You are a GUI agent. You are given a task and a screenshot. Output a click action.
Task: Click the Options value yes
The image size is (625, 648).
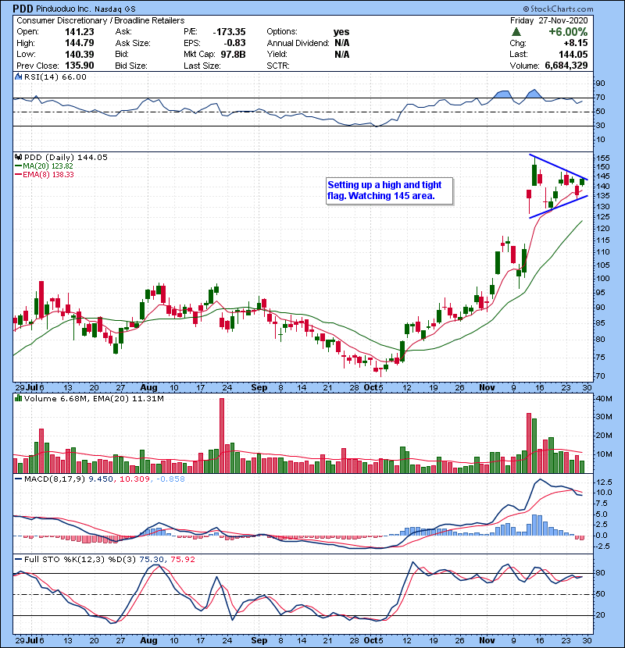[341, 32]
